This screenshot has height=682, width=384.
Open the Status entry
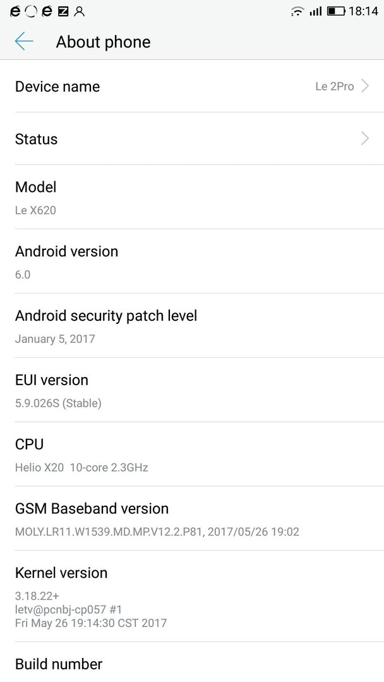[x=192, y=139]
